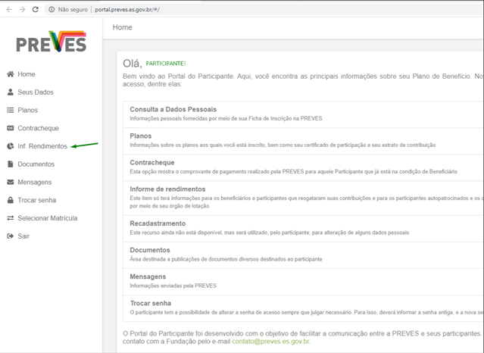Click the browser back arrow
The width and height of the screenshot is (484, 353).
coord(7,9)
